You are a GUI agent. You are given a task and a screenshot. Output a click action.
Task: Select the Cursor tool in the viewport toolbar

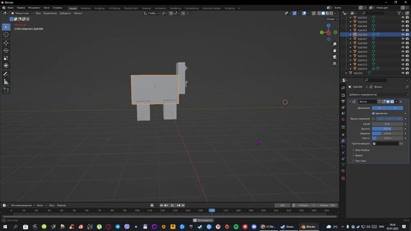click(x=6, y=35)
